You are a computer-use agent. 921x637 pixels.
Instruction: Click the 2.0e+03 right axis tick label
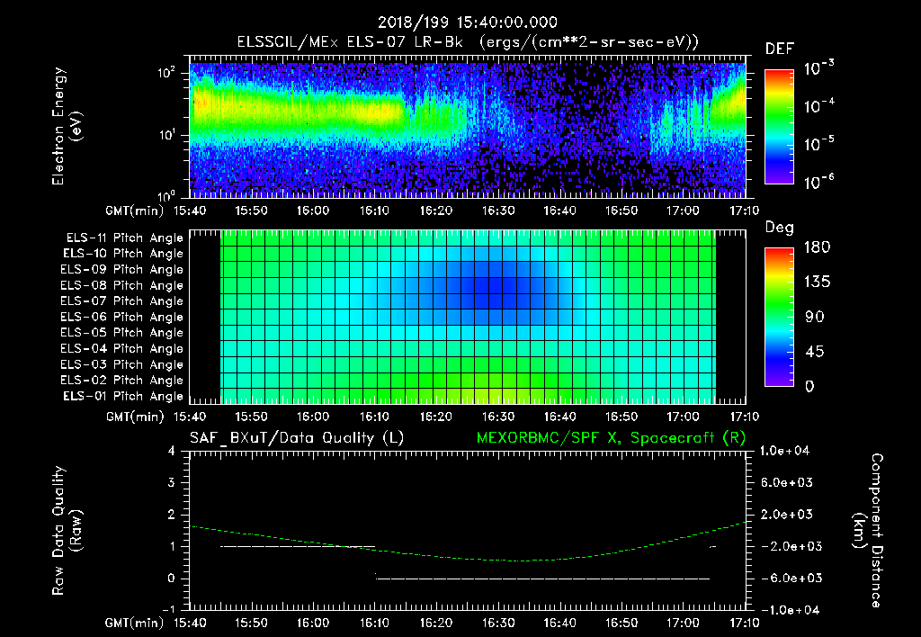[x=786, y=514]
